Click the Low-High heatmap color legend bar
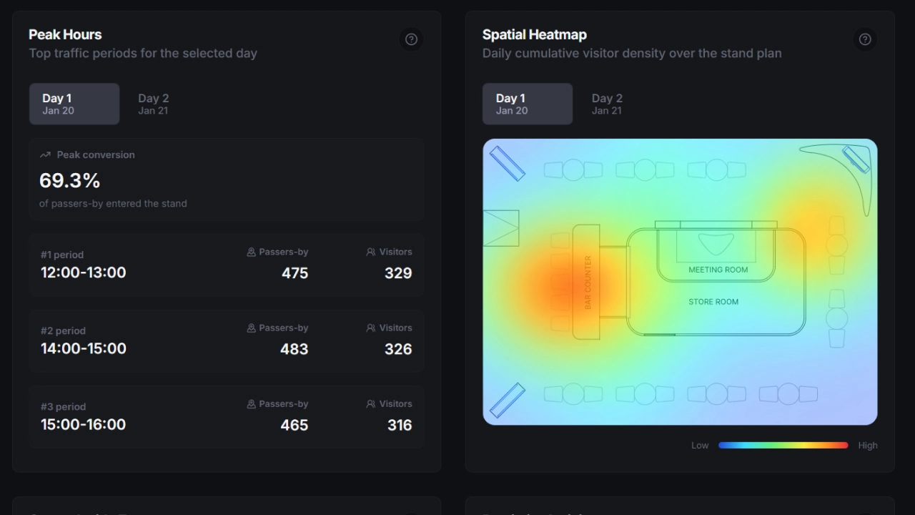 tap(783, 445)
